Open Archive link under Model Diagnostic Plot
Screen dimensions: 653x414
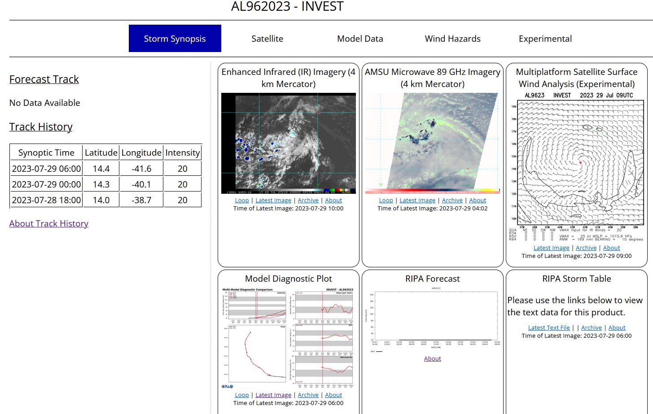coord(308,395)
